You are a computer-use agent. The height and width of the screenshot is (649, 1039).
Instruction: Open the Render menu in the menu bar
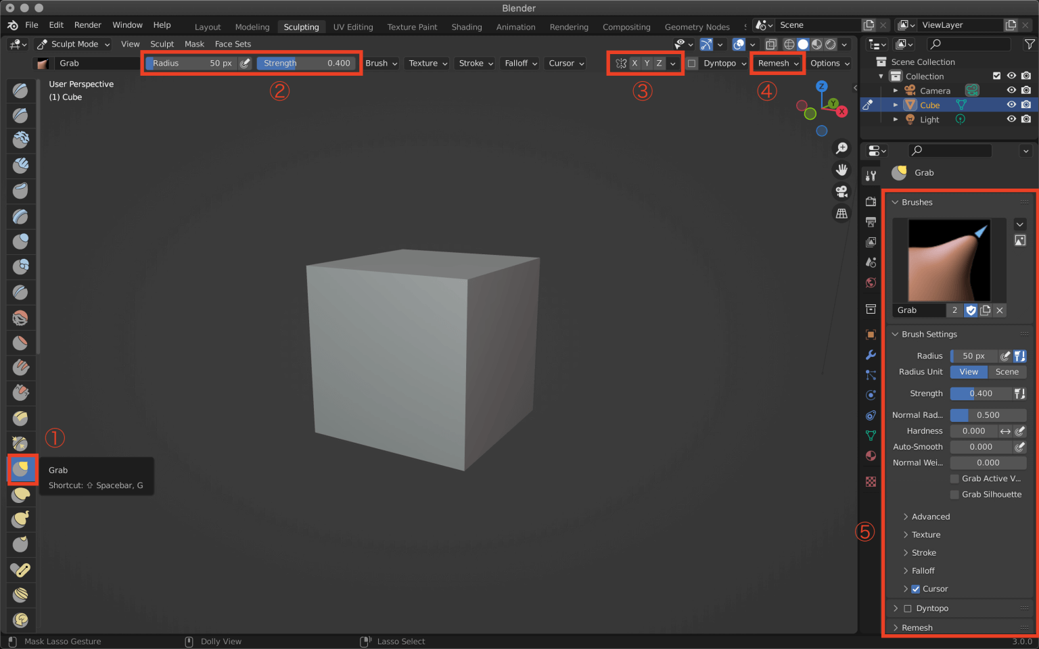(x=87, y=25)
